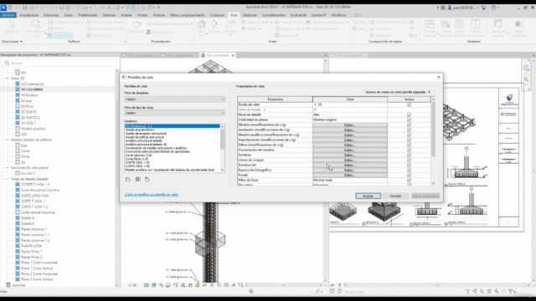Open the Estructura ribbon tab
The width and height of the screenshot is (536, 301).
(51, 15)
